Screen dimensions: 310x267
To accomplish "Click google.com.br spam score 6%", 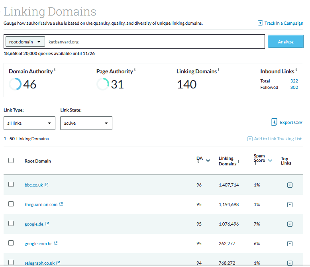I will 257,243.
